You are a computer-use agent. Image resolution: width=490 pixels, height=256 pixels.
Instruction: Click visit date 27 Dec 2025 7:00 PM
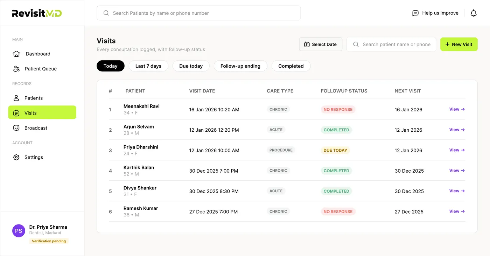213,212
